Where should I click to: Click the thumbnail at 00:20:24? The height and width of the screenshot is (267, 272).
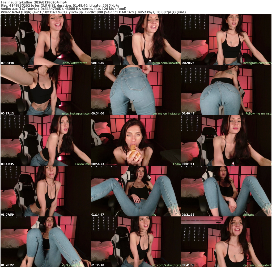226,39
